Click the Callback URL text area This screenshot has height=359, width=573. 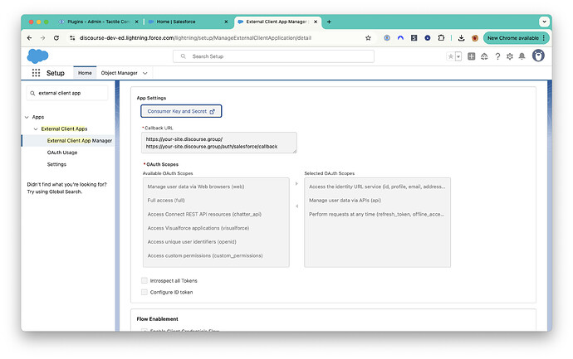(219, 143)
